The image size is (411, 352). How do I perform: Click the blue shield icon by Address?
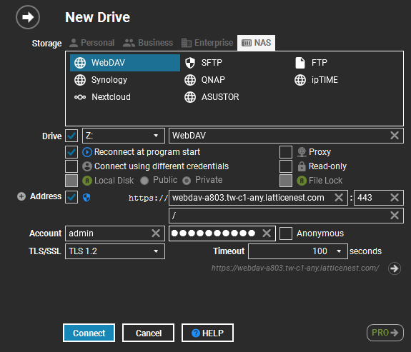point(86,198)
